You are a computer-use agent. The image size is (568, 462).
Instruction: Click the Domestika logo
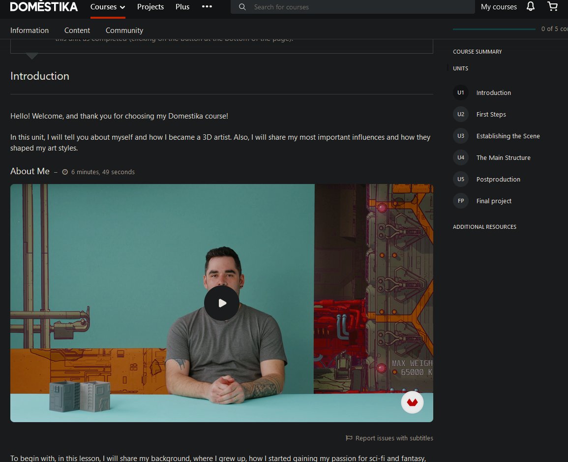[44, 6]
